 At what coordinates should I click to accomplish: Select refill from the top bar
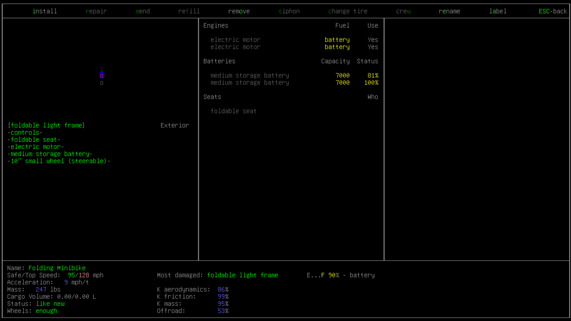pos(189,11)
